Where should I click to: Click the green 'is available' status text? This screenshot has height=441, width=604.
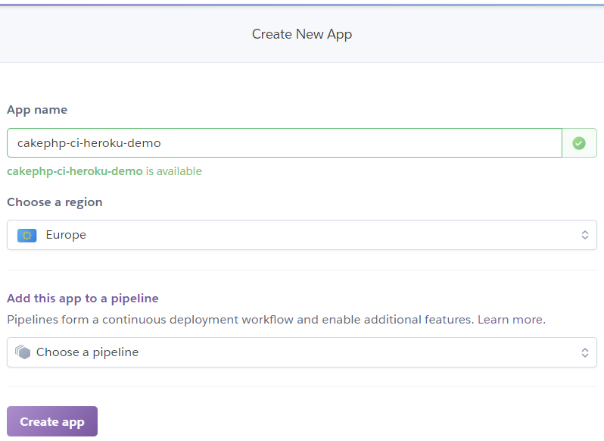coord(174,171)
